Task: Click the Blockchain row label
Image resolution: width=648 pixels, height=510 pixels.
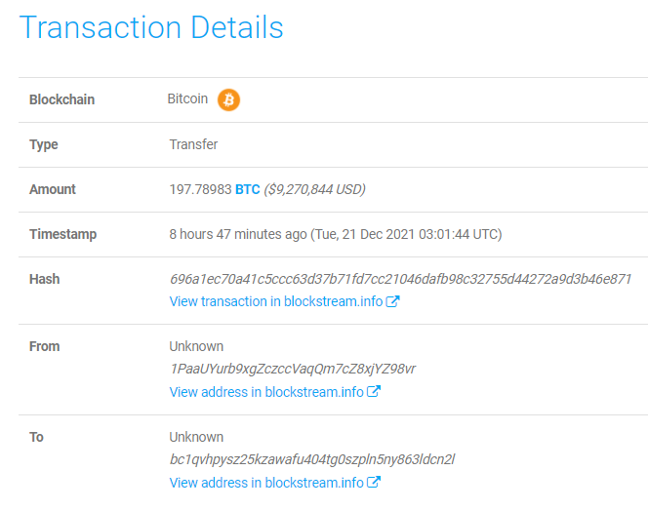Action: coord(61,99)
